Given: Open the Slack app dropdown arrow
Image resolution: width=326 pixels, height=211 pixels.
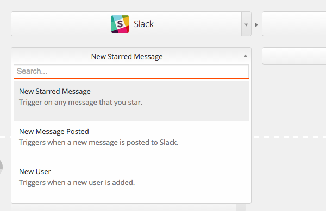Looking at the screenshot, I should (x=246, y=24).
